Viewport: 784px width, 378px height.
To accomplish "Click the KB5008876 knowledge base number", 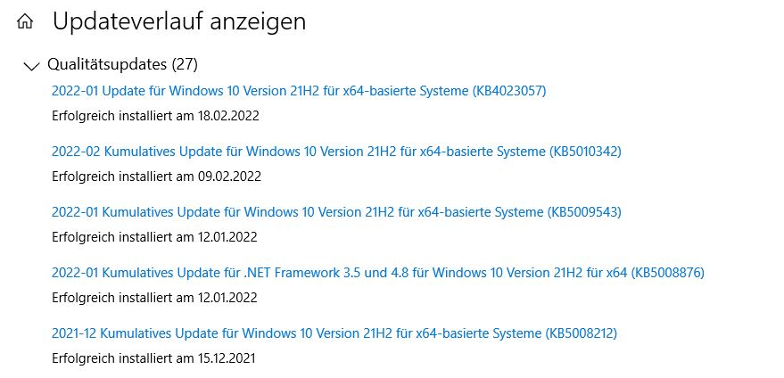I will 667,273.
